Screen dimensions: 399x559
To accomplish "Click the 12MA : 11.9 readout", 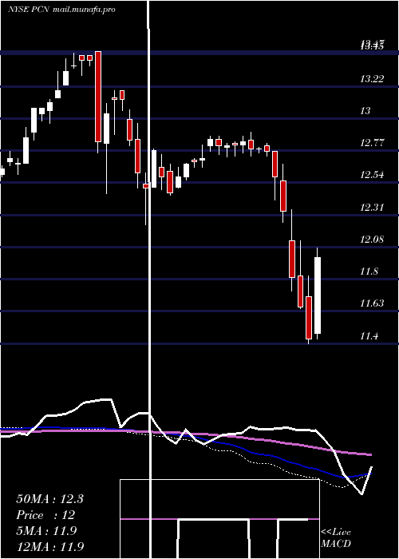I will coord(49,546).
